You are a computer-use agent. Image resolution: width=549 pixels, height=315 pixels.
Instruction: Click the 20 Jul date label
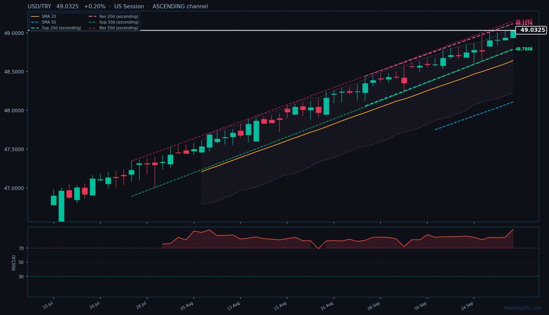pos(94,304)
